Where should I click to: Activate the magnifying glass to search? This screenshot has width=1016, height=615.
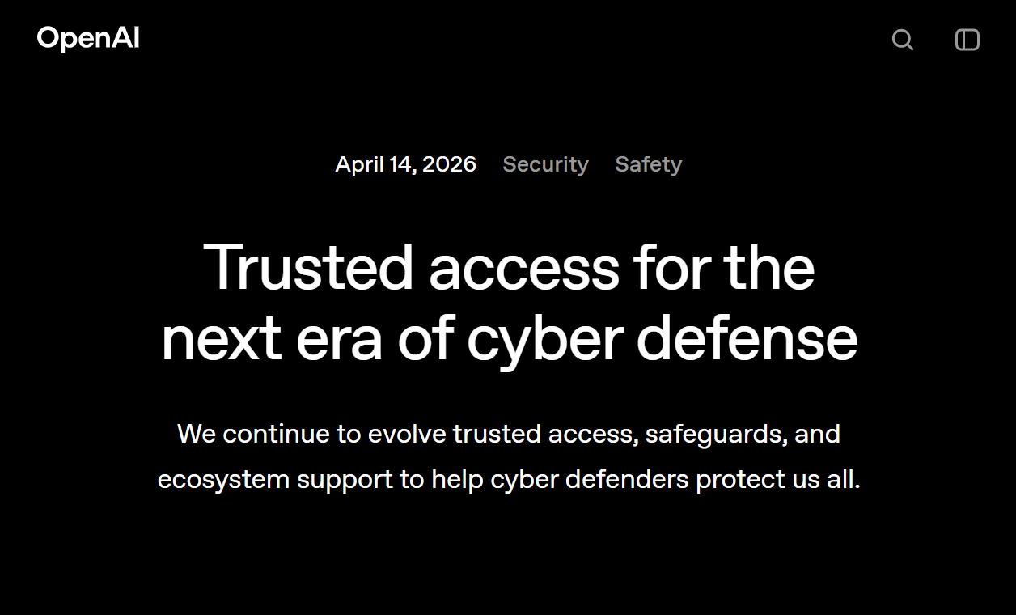point(902,40)
